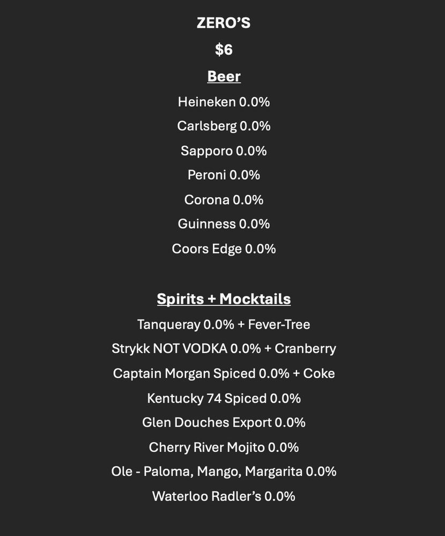Select Strykk NOT VODKA 0.0% + Cranberry
The width and height of the screenshot is (445, 536).
pos(224,349)
